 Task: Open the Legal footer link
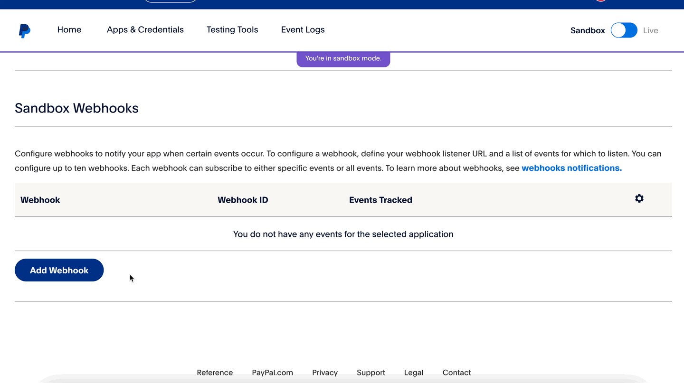(414, 373)
